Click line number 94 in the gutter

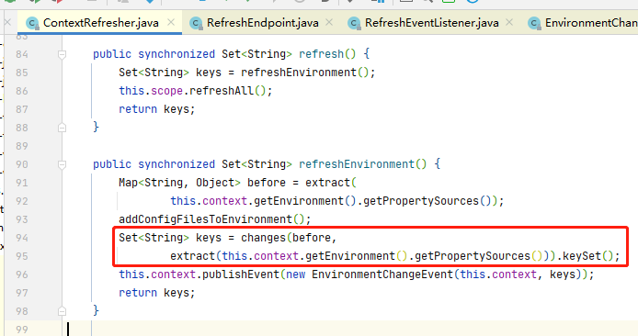point(22,238)
